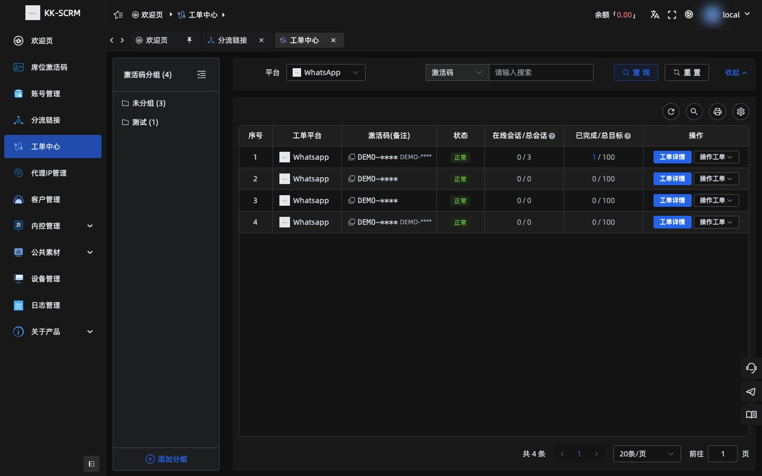Click help icon beside 在线会话/总会话
Viewport: 762px width, 476px height.
(552, 136)
